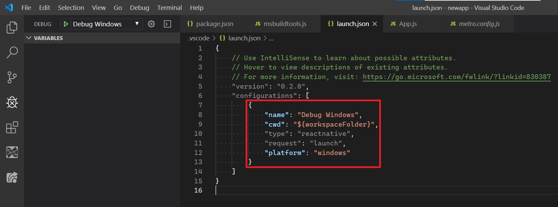Open the React Native tools icon above the last activity bar icon
The image size is (558, 207).
point(12,152)
